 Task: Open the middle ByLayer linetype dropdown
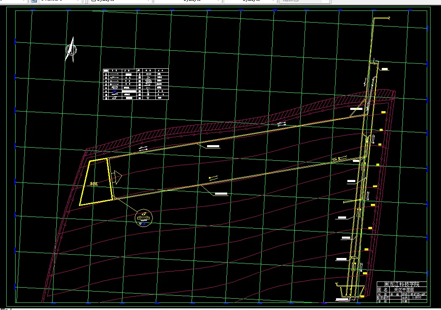pos(188,1)
